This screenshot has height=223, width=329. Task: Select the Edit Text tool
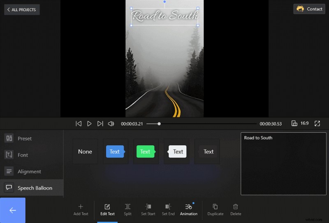click(107, 210)
